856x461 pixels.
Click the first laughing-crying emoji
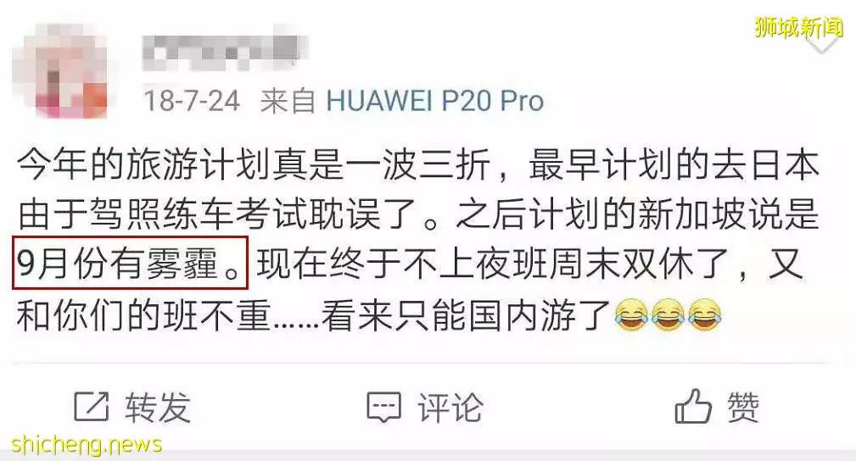[x=631, y=314]
